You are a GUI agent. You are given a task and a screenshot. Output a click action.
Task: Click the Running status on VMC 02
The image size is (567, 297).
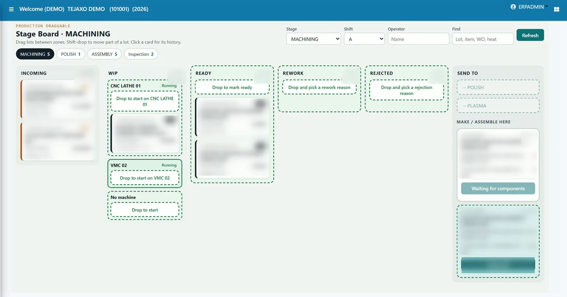tap(169, 165)
